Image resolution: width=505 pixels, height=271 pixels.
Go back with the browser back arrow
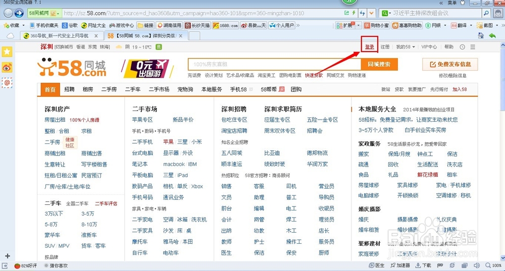pos(9,13)
